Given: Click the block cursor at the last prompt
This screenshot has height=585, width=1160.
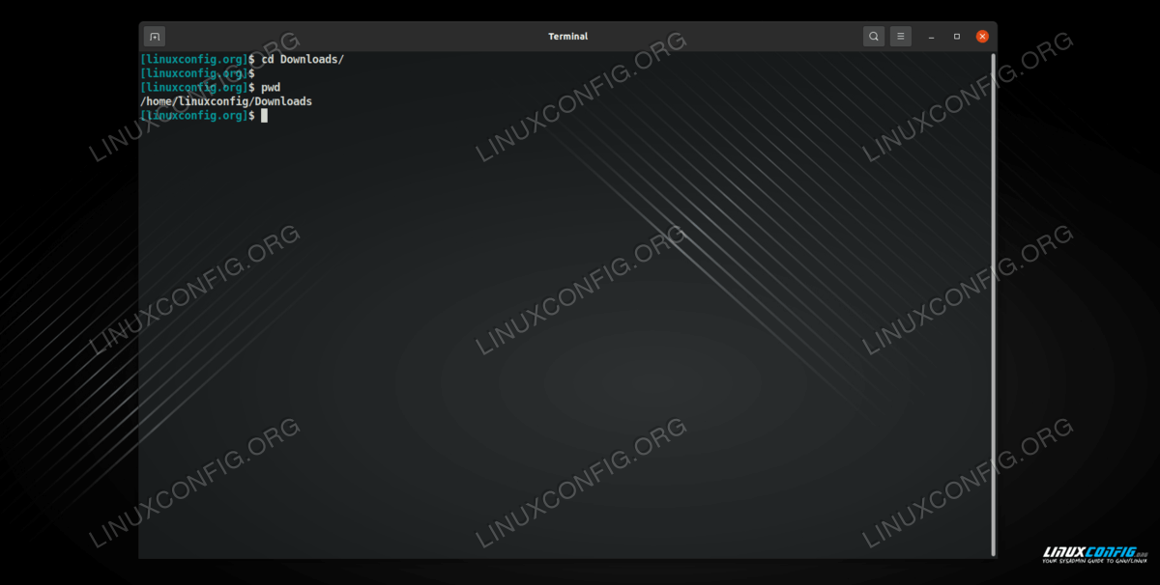Looking at the screenshot, I should click(x=264, y=116).
